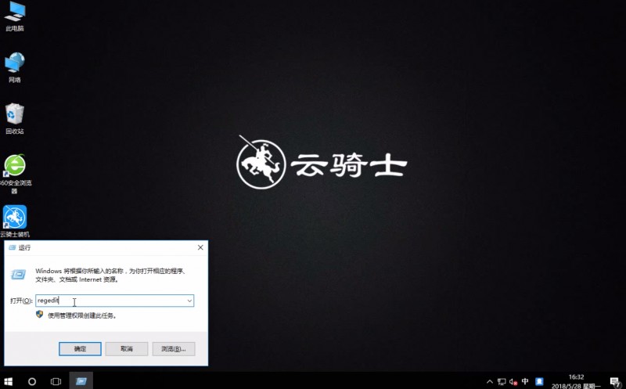Click the 确定 button in Run dialog
The image size is (626, 389).
pos(80,348)
